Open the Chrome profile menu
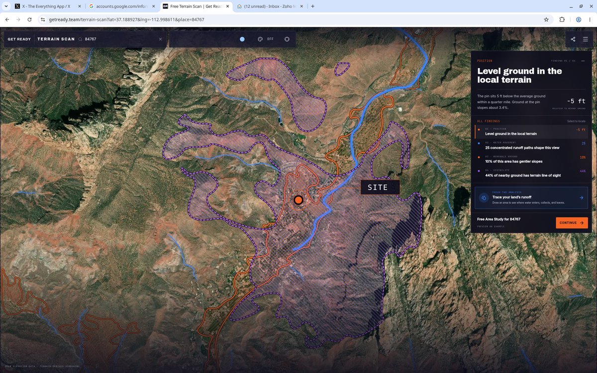This screenshot has height=373, width=597. [x=579, y=19]
